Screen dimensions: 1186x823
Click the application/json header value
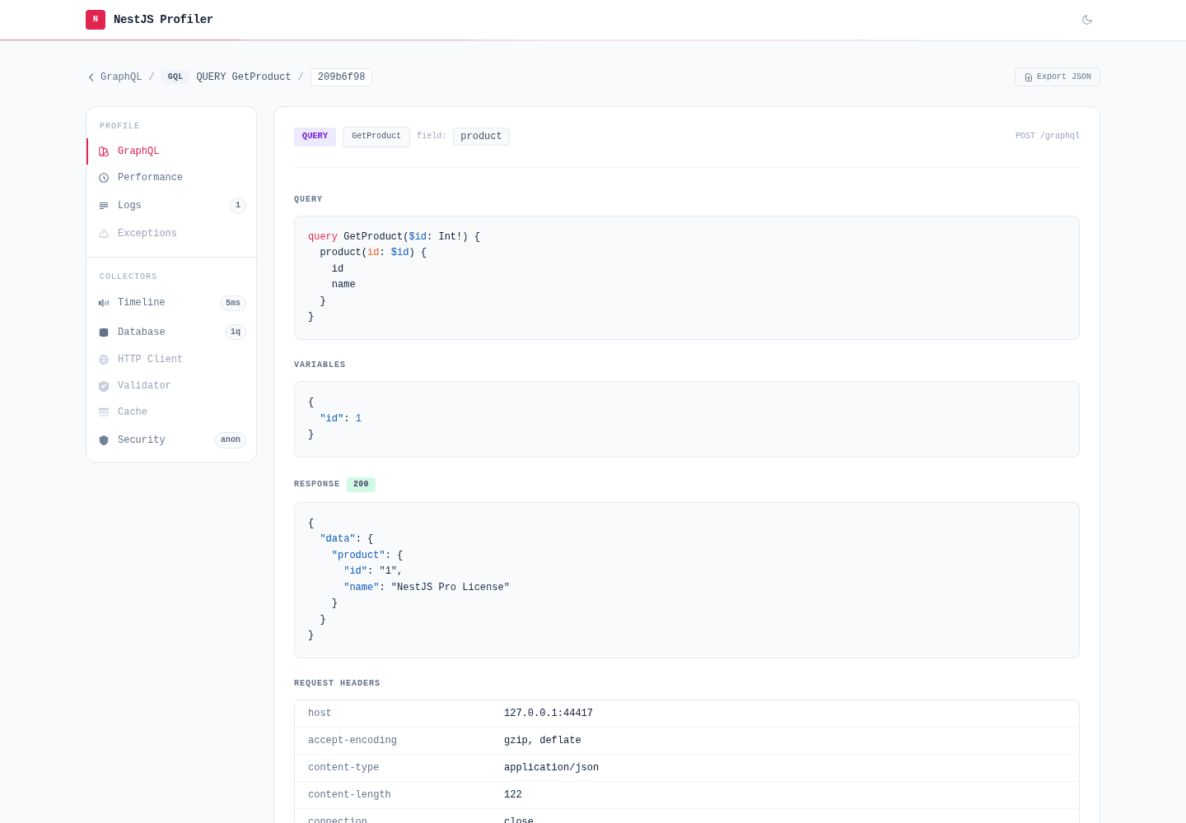(551, 768)
